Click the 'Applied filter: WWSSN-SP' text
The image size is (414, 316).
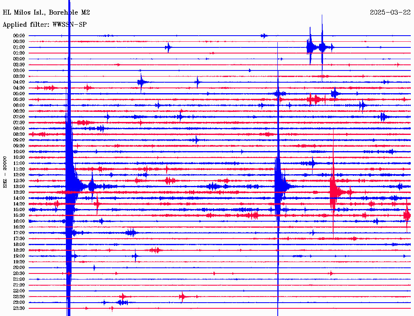(x=44, y=24)
